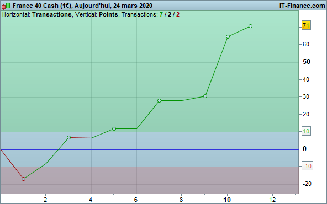The height and width of the screenshot is (204, 327).
Task: Click the red 2 losing transactions count
Action: point(178,14)
